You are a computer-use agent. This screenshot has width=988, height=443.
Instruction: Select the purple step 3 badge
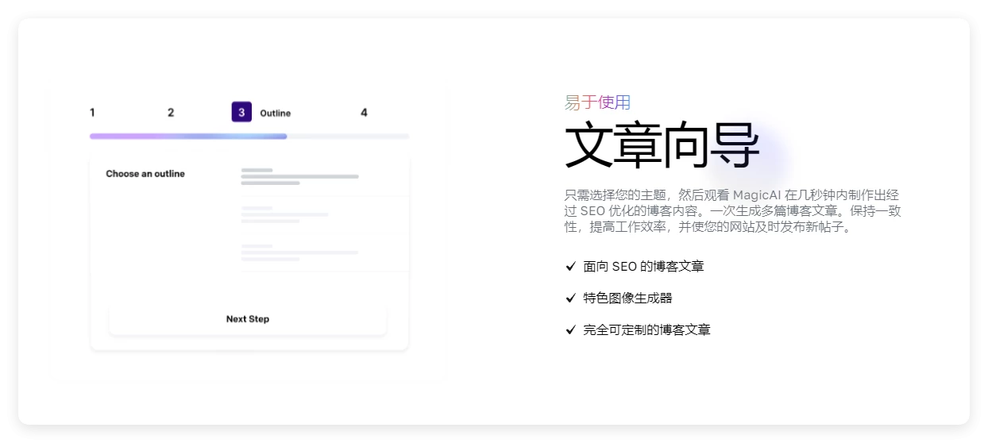(x=241, y=113)
